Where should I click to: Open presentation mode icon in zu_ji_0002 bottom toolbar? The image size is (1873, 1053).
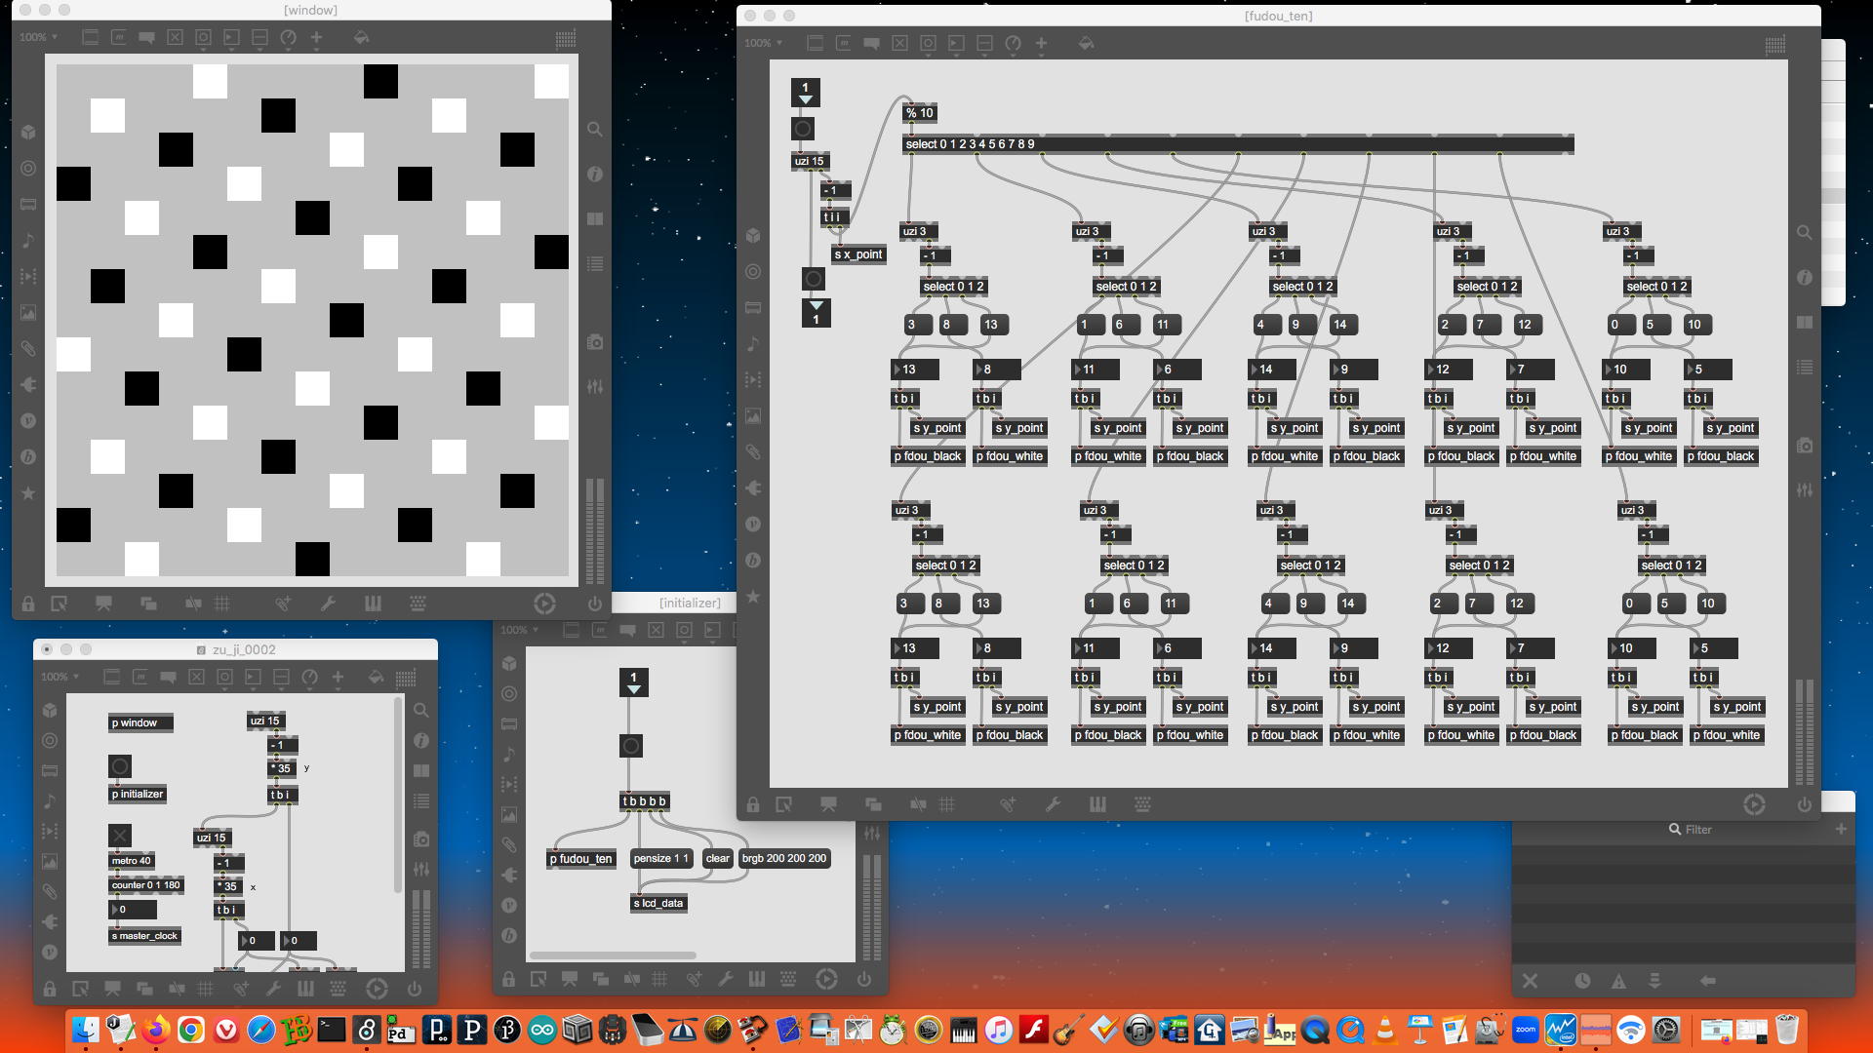(112, 989)
